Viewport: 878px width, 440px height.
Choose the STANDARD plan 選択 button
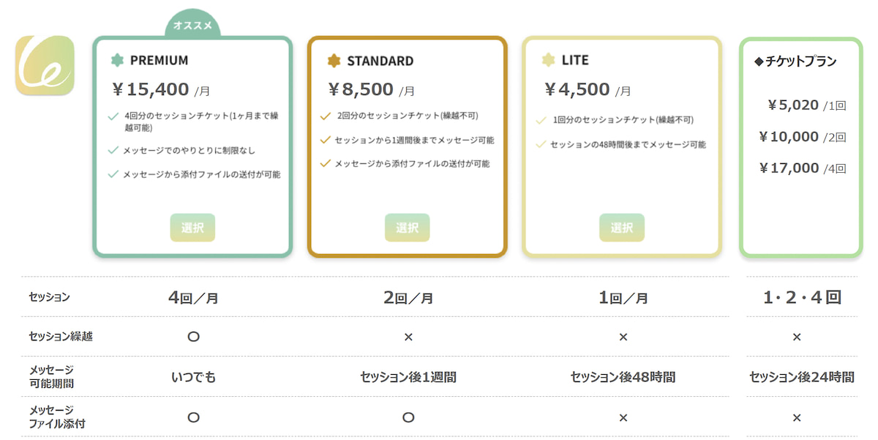[x=407, y=228]
